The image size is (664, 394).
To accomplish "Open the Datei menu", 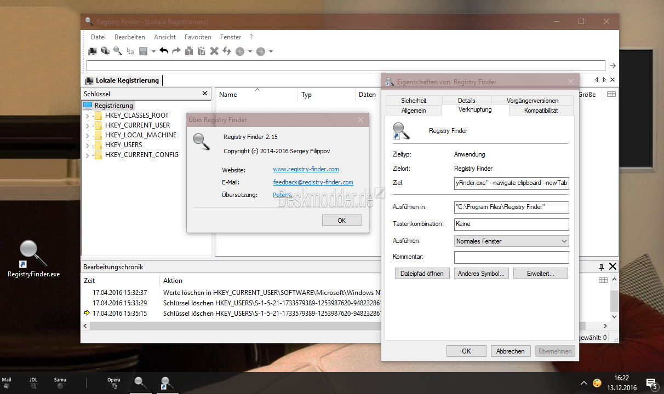I will [98, 37].
